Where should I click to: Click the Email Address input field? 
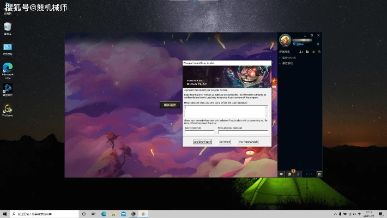click(x=243, y=132)
